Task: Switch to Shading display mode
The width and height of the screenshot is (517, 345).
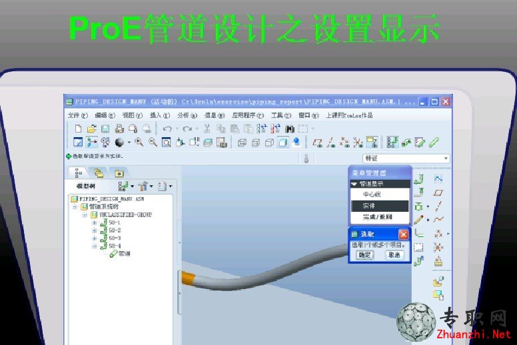Action: tap(283, 143)
